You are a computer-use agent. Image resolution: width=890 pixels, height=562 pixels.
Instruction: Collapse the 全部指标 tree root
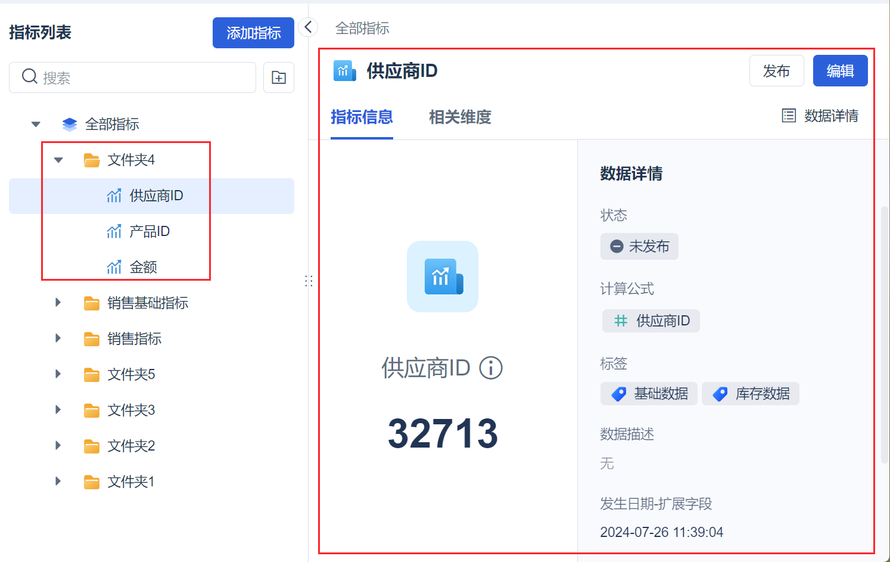[x=36, y=124]
